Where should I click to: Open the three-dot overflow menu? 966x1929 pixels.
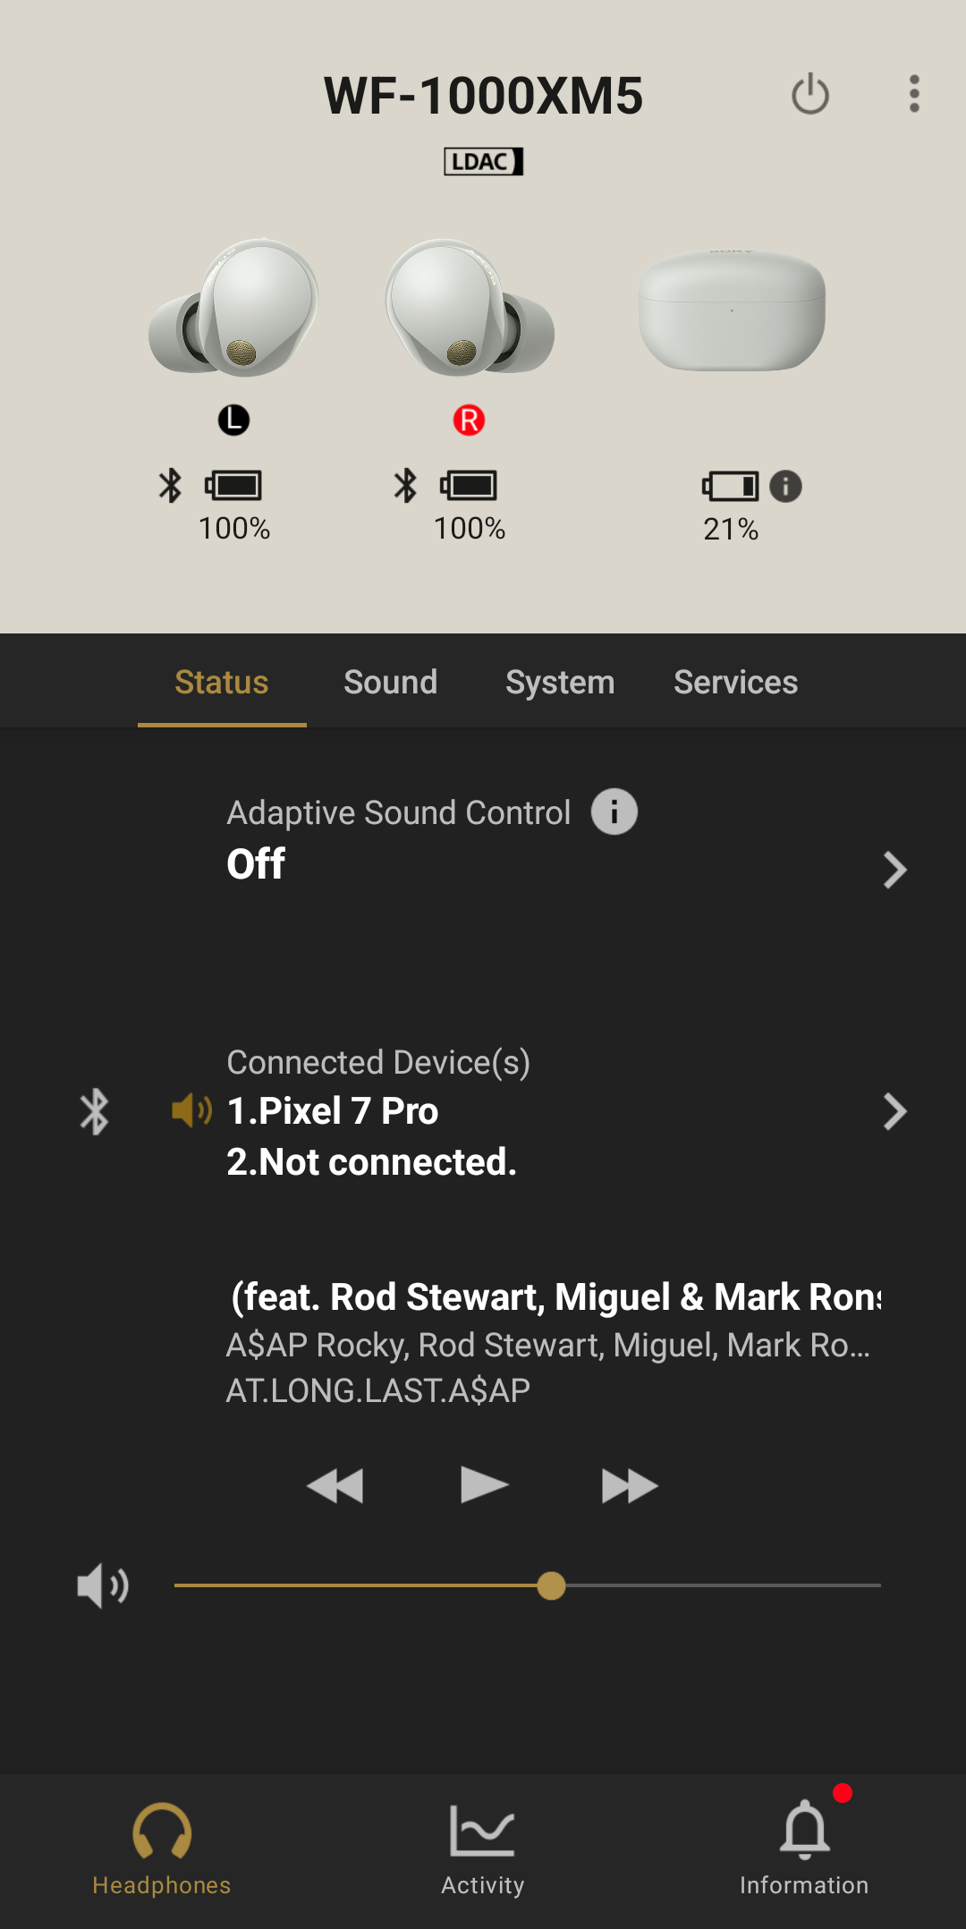click(x=914, y=94)
